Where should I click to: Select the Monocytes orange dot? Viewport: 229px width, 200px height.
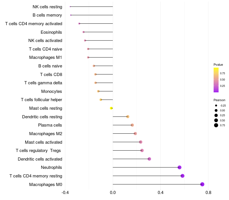point(98,91)
